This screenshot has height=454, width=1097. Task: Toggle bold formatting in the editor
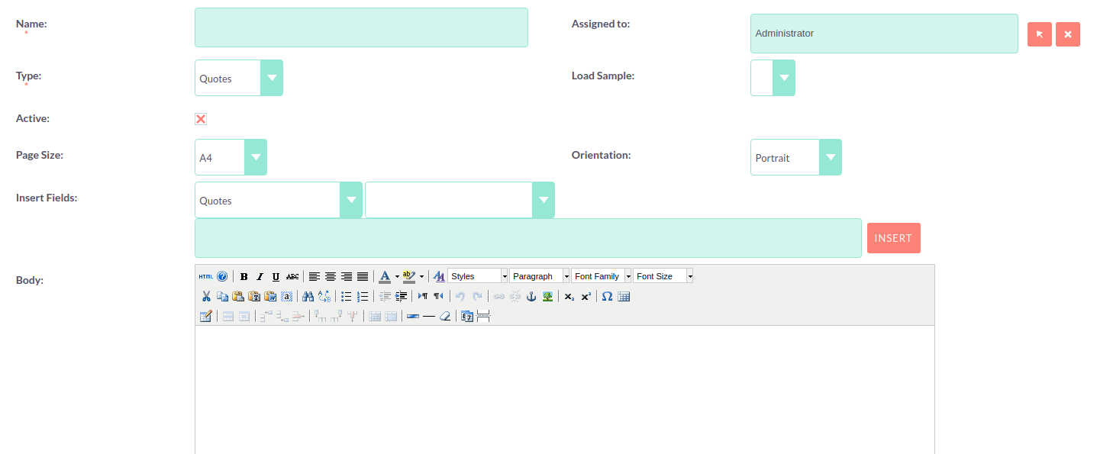[x=244, y=276]
